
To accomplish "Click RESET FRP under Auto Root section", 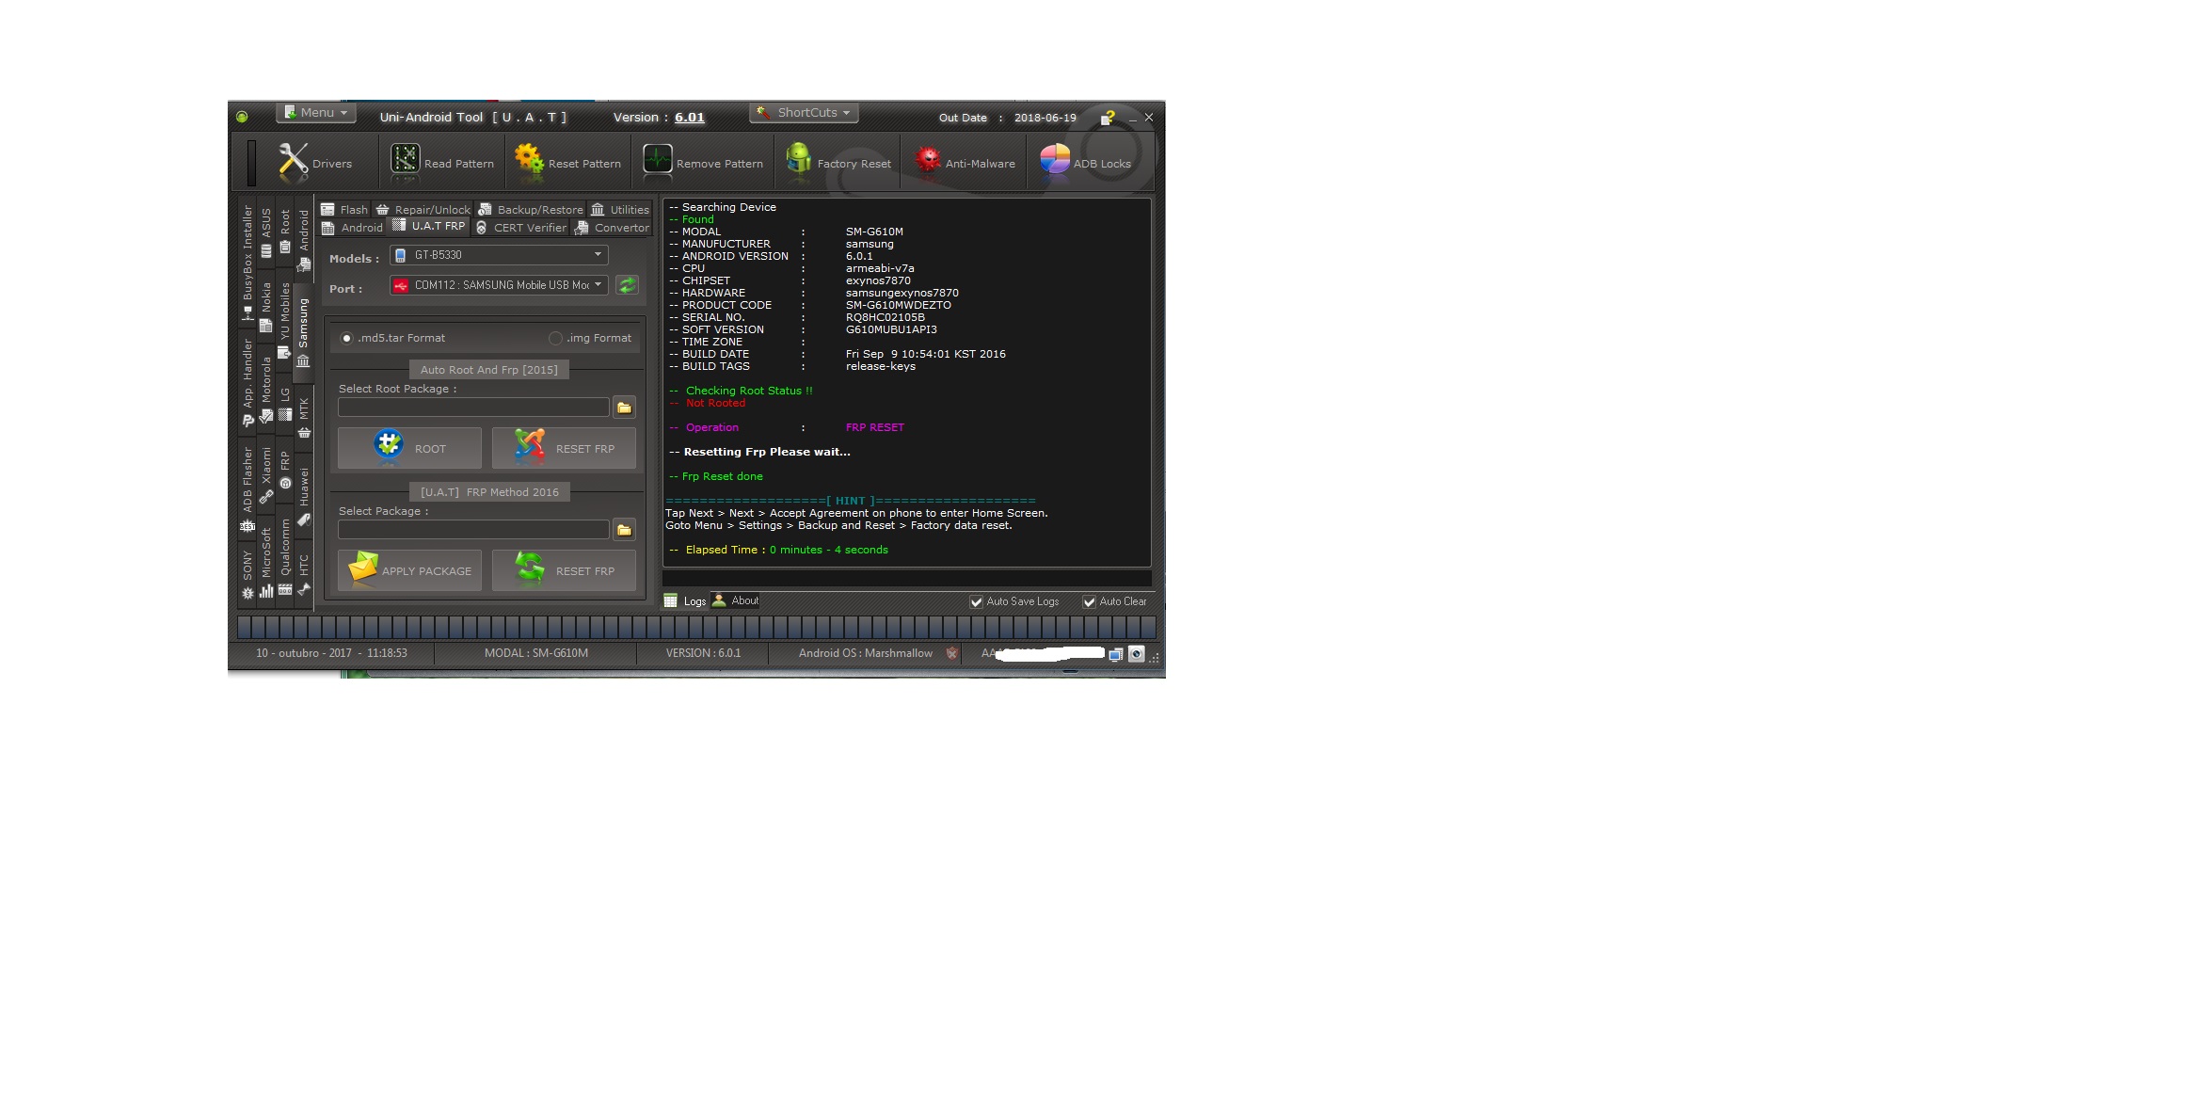I will click(564, 448).
